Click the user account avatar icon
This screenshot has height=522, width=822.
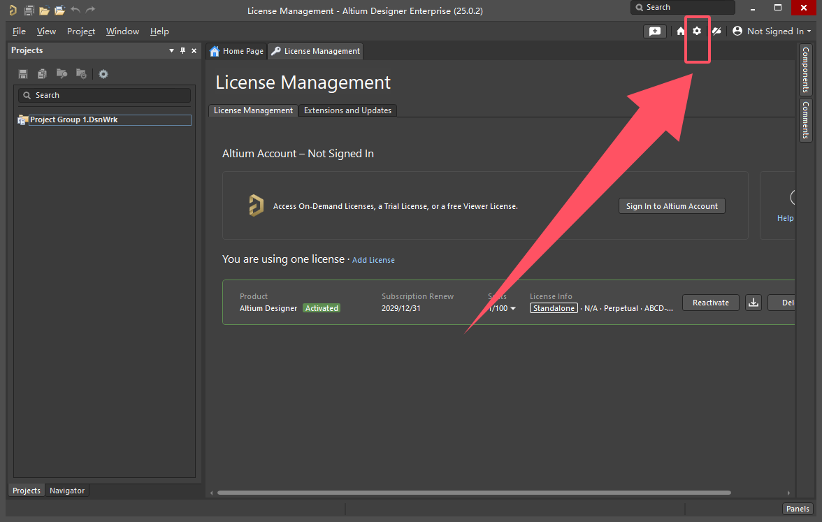737,31
